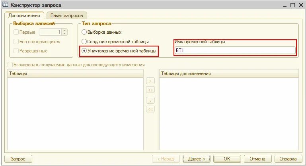Image resolution: width=306 pixels, height=166 pixels.
Task: Minimize the Конструктор запроса window
Action: 285,6
